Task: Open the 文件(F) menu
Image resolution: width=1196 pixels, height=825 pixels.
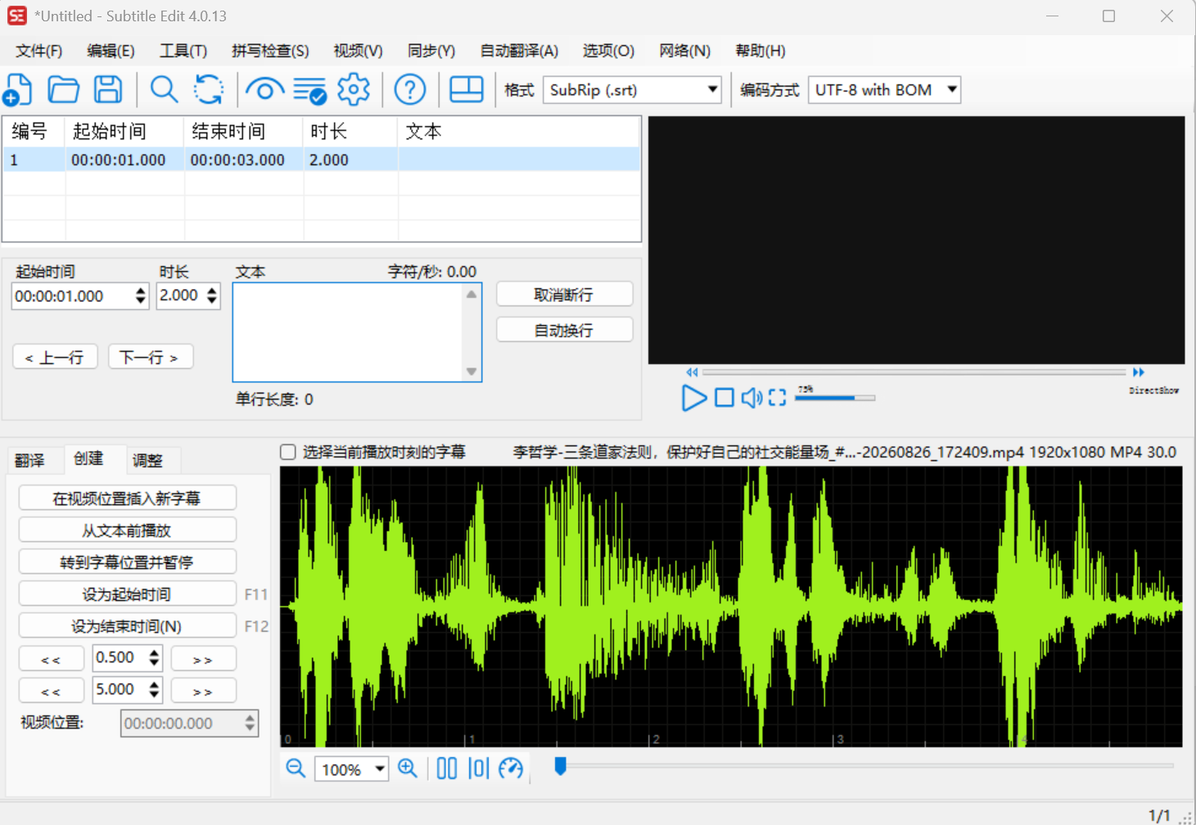Action: point(38,51)
